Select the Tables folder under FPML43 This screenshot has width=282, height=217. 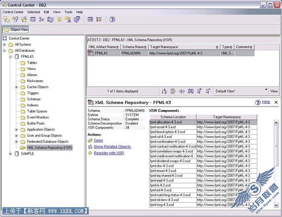(x=32, y=63)
